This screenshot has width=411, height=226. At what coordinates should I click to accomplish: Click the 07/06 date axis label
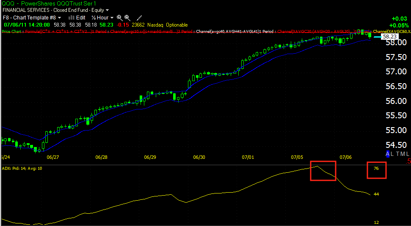345,158
